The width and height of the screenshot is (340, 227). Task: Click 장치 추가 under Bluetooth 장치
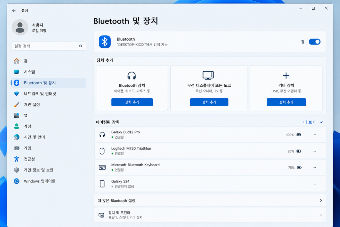[x=132, y=102]
